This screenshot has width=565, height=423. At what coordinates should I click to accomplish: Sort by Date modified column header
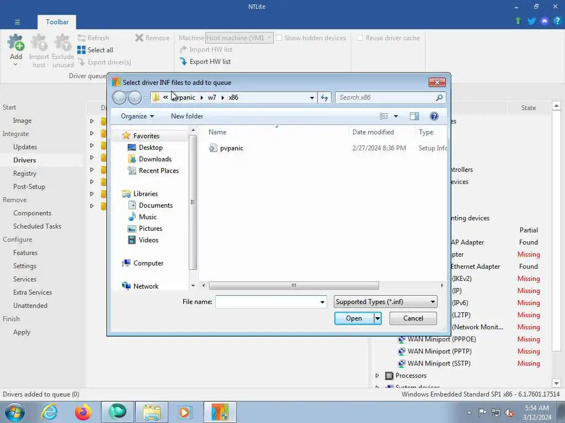pos(373,132)
